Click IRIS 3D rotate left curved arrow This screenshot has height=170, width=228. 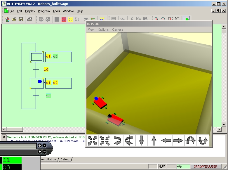[129, 140]
